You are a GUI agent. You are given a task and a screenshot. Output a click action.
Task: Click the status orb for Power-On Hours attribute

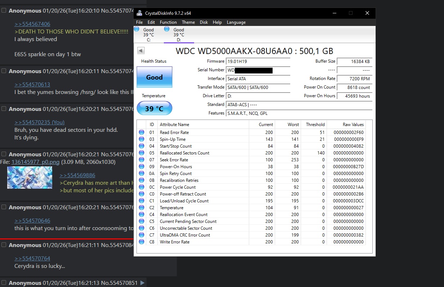coord(142,167)
